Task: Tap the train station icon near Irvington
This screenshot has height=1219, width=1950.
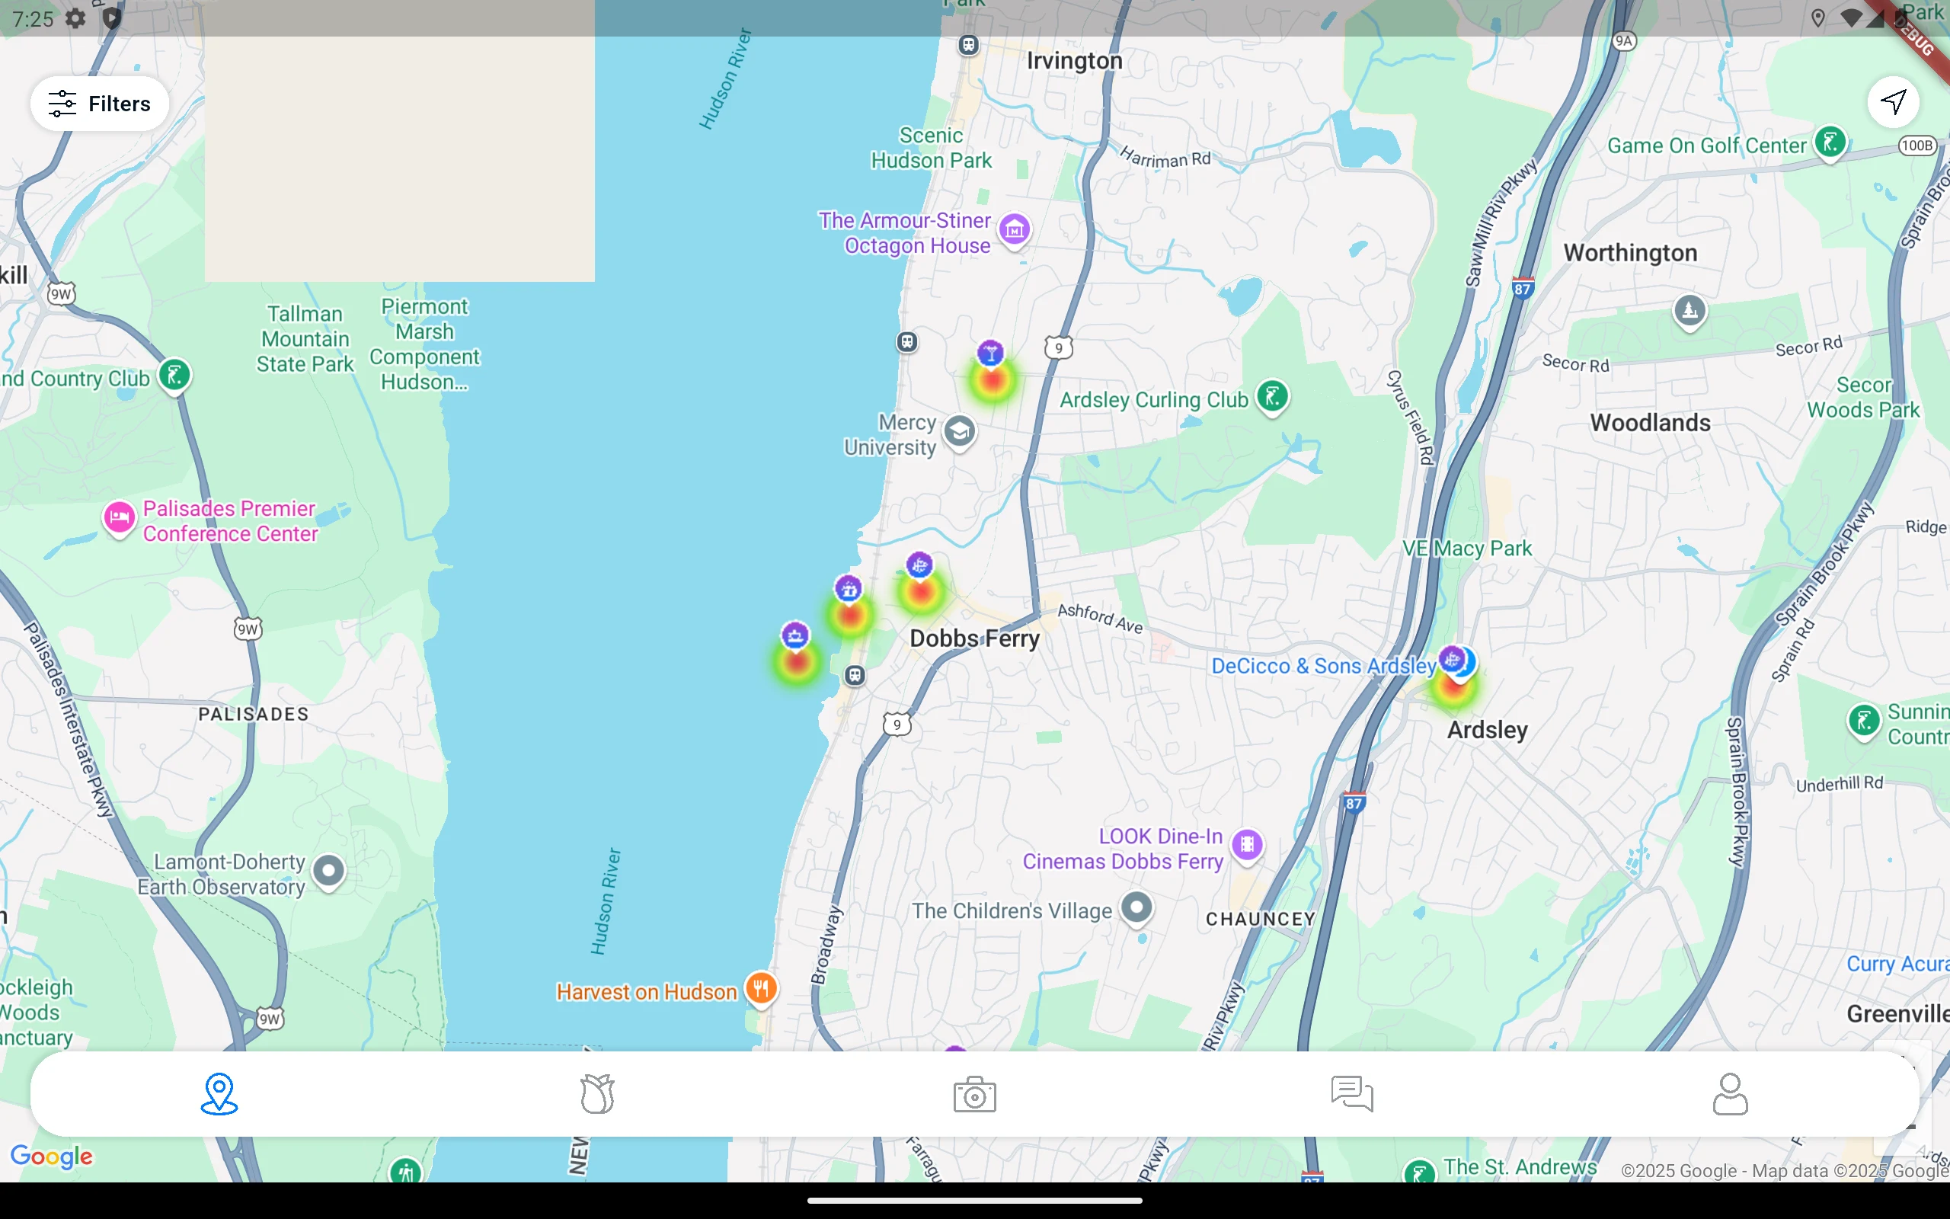Action: tap(970, 45)
